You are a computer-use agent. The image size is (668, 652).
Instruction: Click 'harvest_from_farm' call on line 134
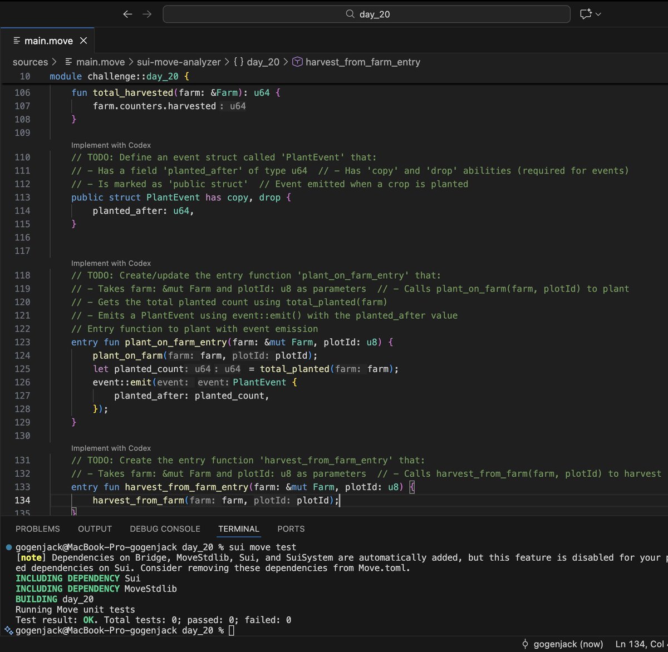point(138,500)
